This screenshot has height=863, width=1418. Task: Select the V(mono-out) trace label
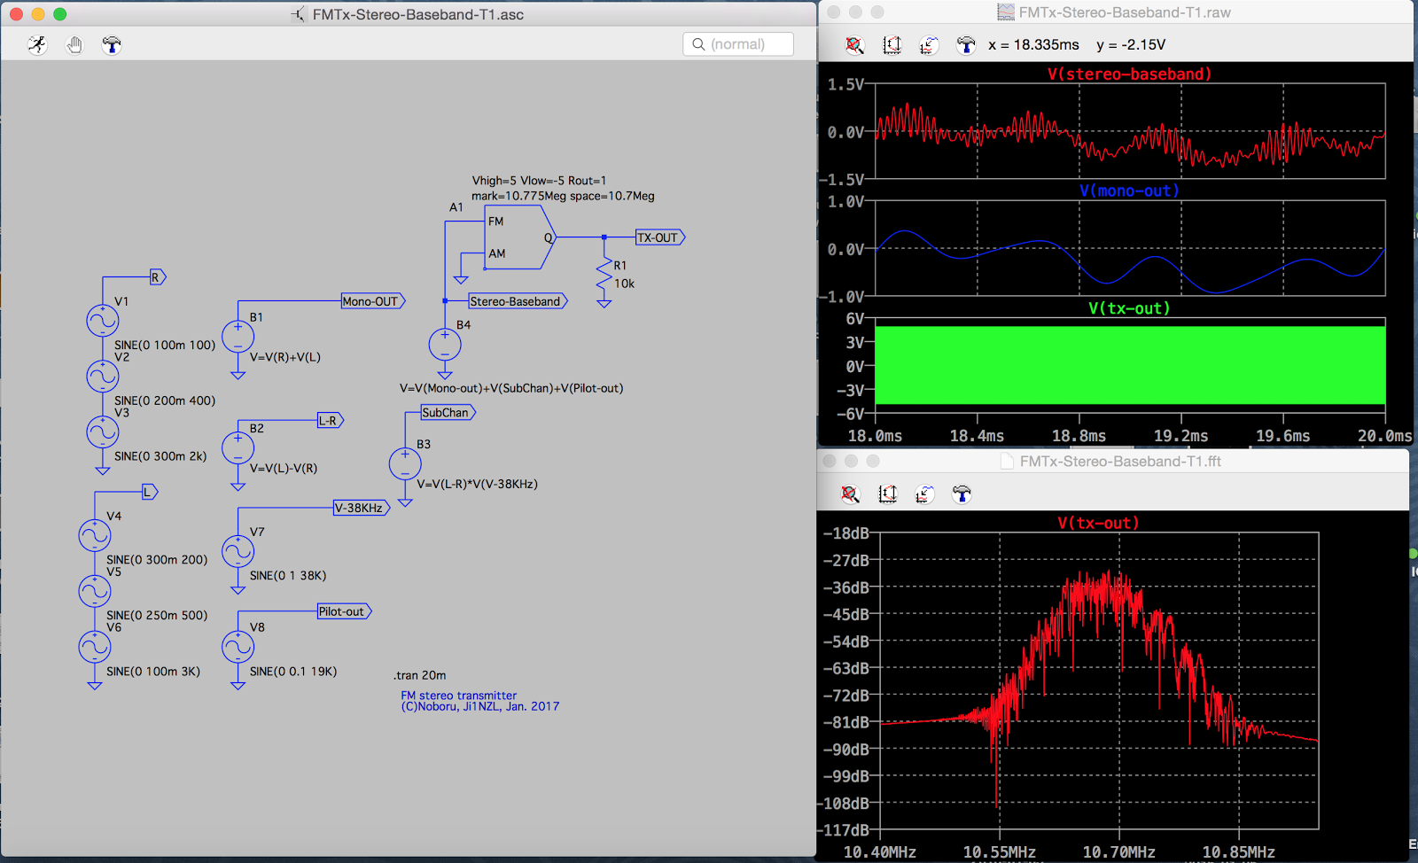click(x=1126, y=190)
